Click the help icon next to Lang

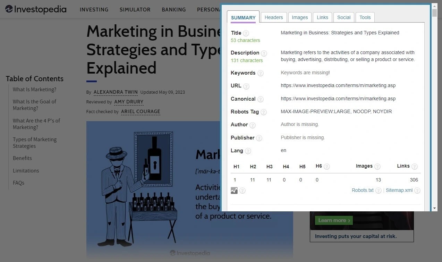(248, 151)
